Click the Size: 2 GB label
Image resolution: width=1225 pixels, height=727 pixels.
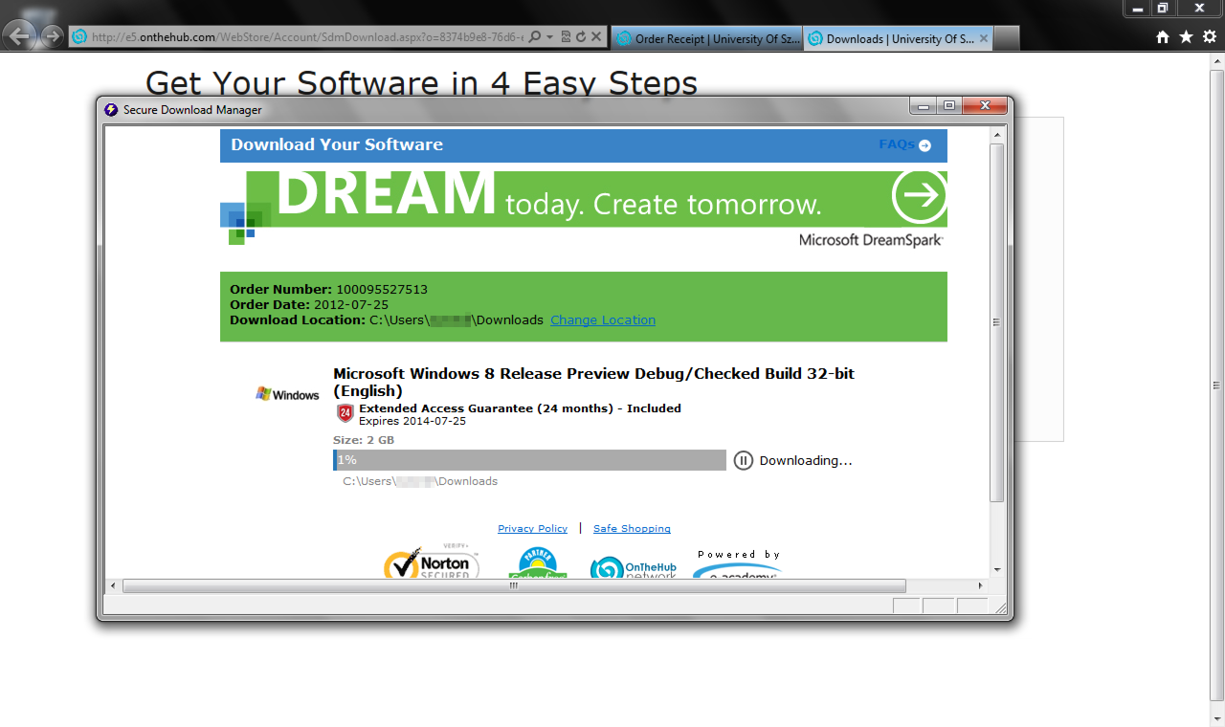[364, 440]
